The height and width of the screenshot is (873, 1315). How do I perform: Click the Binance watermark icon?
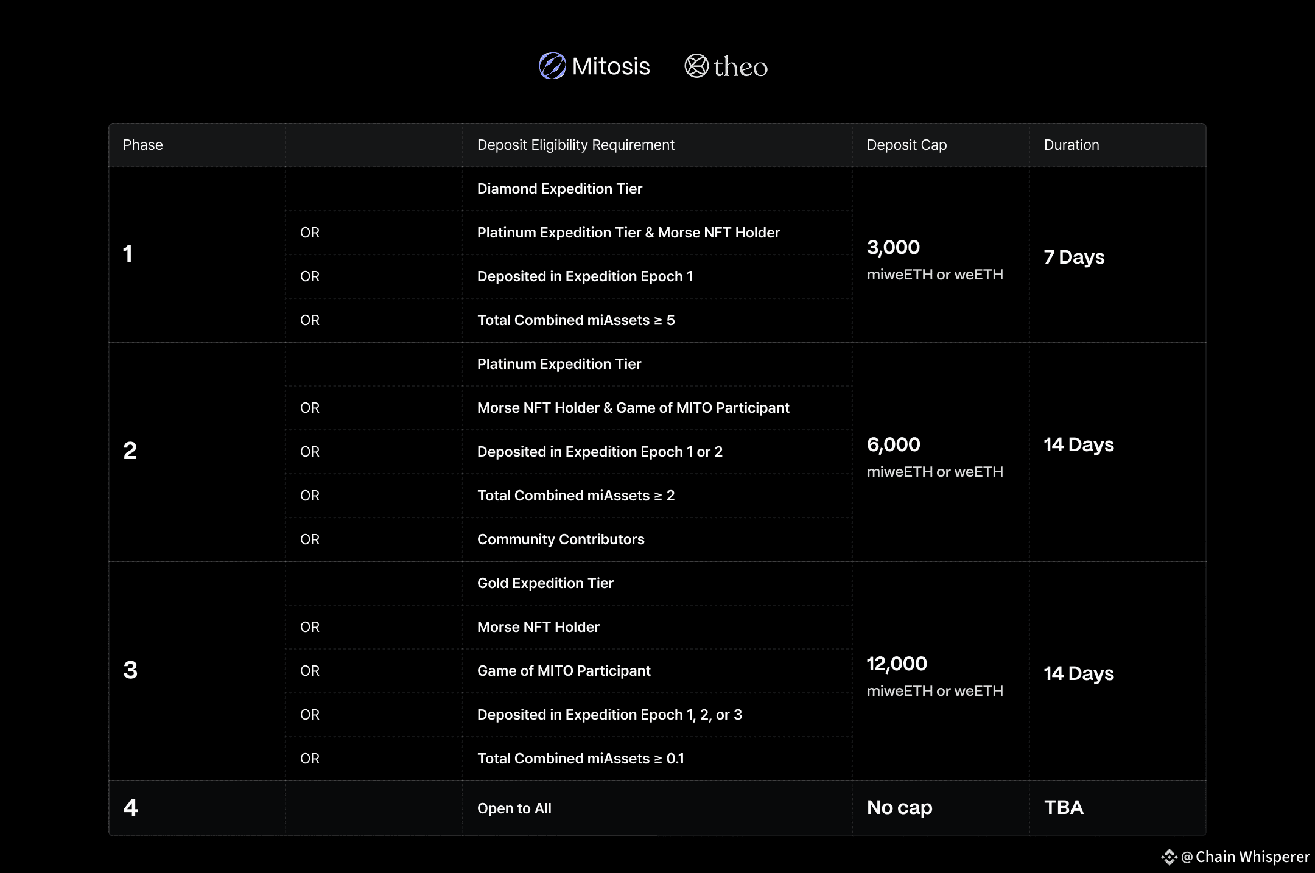[1169, 857]
